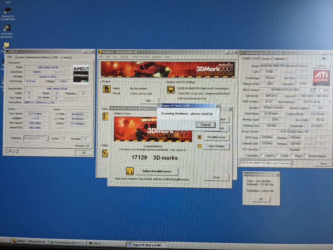The width and height of the screenshot is (333, 250).
Task: Click the Online ResultBrowser button
Action: [x=157, y=171]
